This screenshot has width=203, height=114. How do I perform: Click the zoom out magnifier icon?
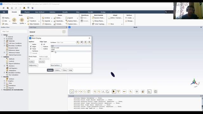point(99,92)
